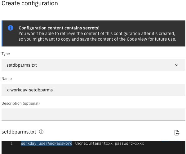Open the Type dropdown showing setdbparms.txt

coord(93,65)
